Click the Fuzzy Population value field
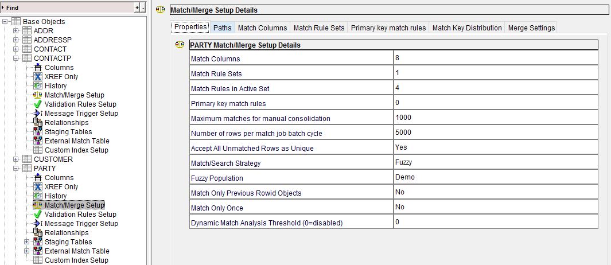 pyautogui.click(x=495, y=177)
